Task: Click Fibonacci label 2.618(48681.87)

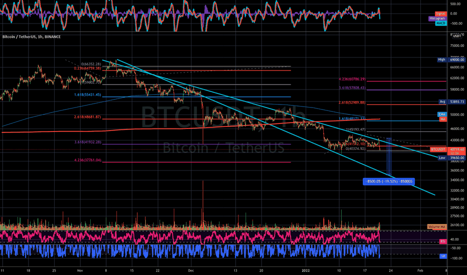Action: click(88, 117)
